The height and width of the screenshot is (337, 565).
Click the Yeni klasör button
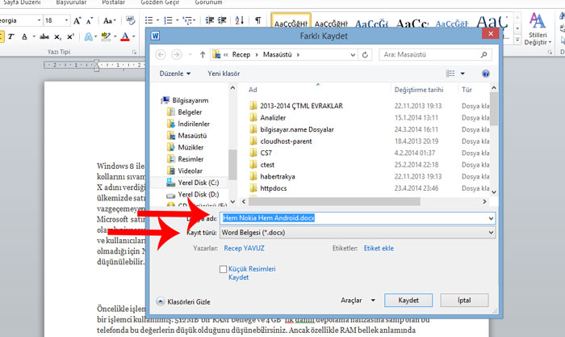pyautogui.click(x=224, y=74)
